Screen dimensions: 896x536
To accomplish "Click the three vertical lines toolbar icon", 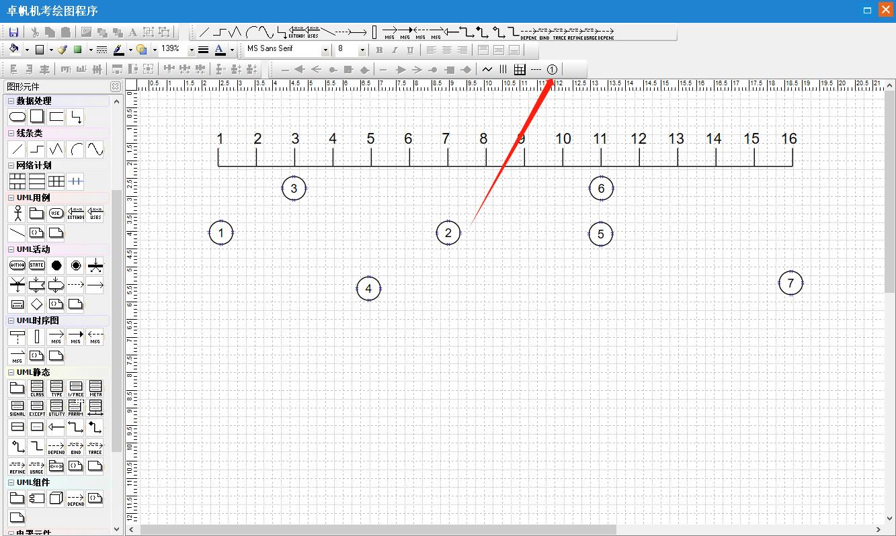I will click(x=503, y=69).
